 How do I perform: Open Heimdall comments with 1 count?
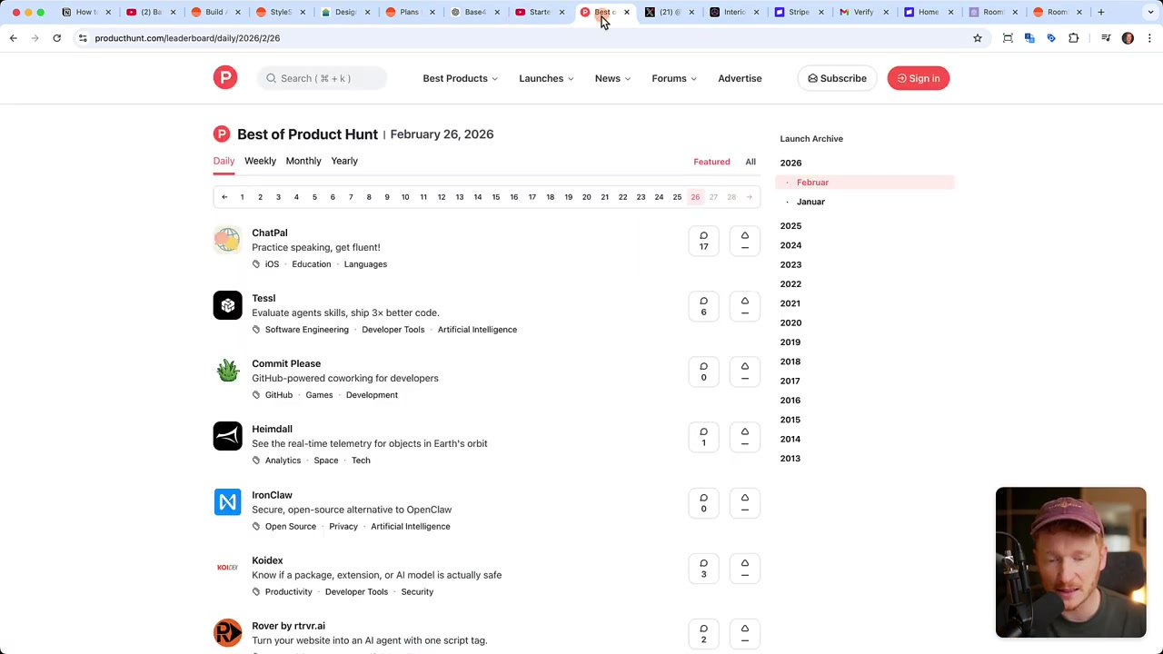pos(703,437)
